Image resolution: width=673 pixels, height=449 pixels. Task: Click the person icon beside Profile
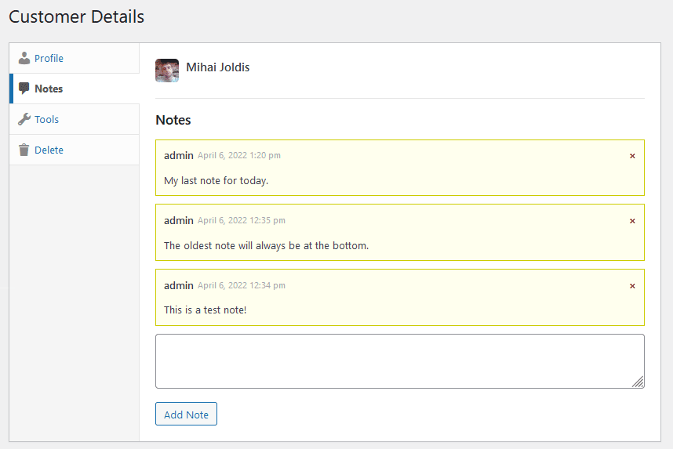click(24, 58)
